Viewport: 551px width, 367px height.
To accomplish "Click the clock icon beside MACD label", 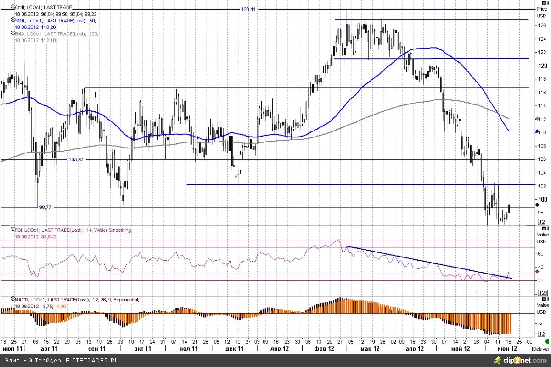I will click(11, 300).
